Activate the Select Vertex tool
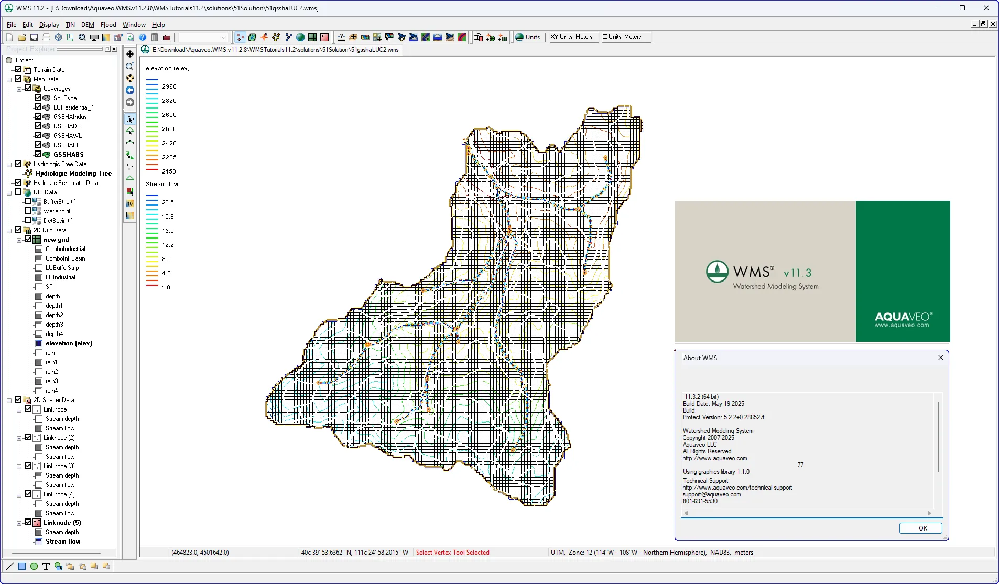The image size is (999, 584). [x=130, y=119]
